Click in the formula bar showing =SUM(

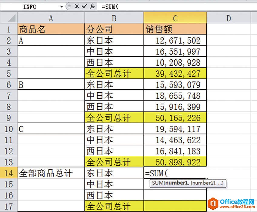[177, 7]
